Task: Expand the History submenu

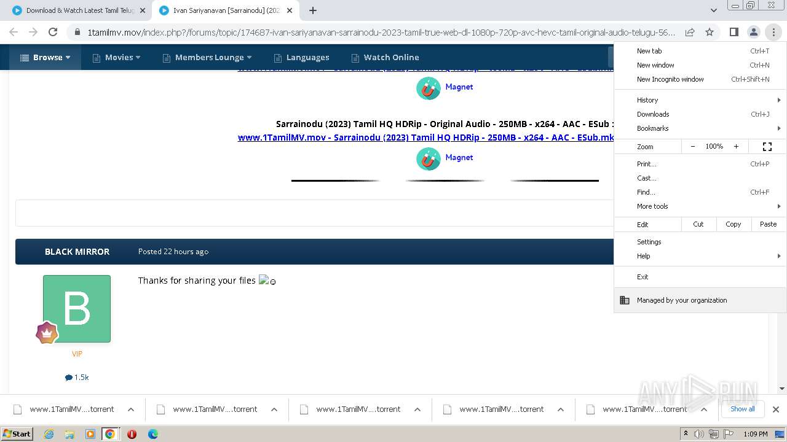Action: pyautogui.click(x=700, y=100)
